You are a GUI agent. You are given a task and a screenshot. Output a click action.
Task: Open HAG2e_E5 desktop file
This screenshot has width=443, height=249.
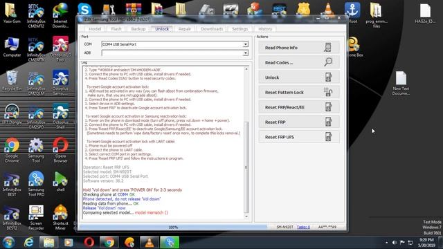coord(425,13)
